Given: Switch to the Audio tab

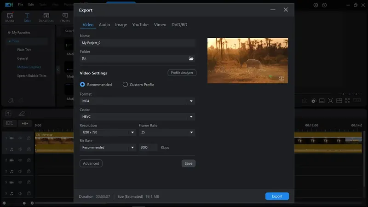Looking at the screenshot, I should point(104,25).
